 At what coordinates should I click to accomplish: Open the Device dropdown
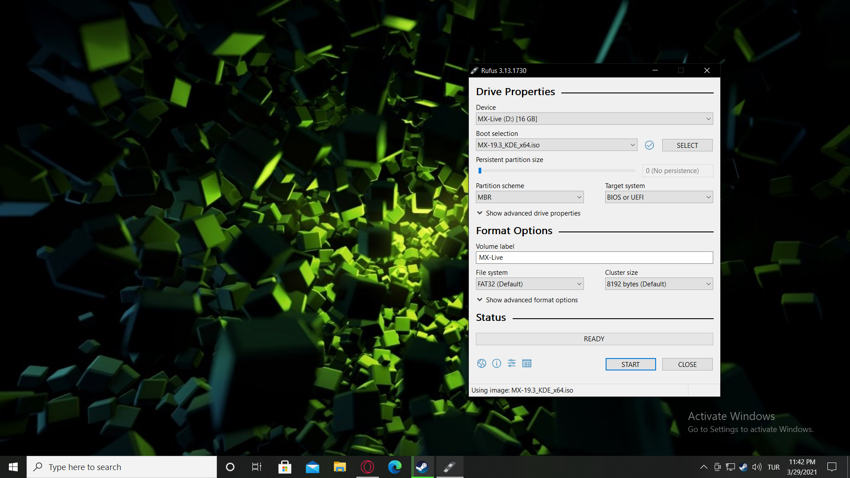(x=594, y=119)
